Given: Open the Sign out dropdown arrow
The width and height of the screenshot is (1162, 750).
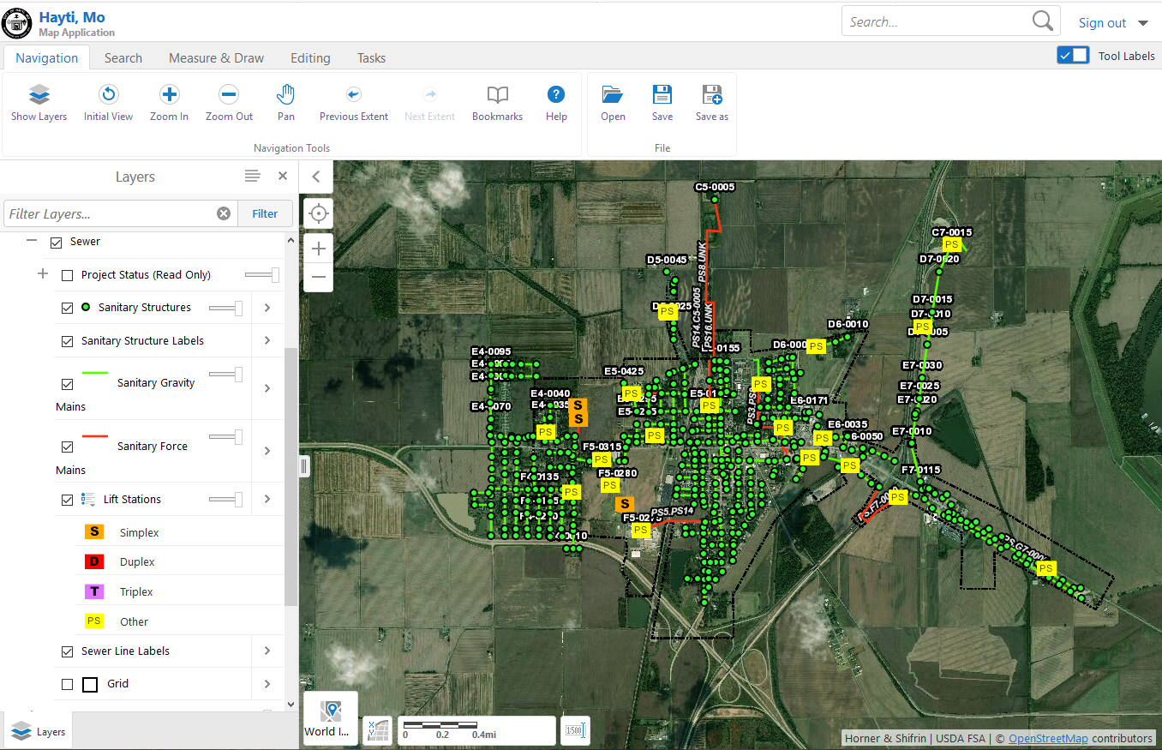Looking at the screenshot, I should coord(1143,23).
